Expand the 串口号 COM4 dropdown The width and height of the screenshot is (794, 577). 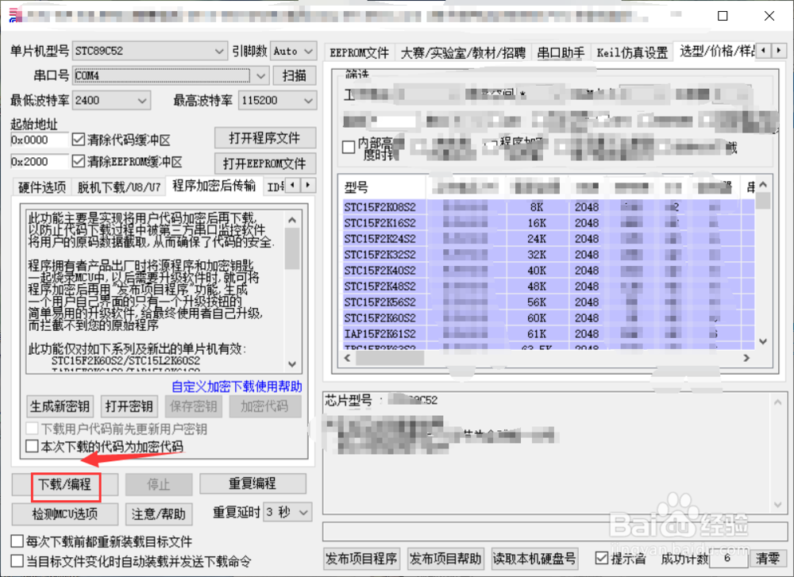tap(171, 76)
